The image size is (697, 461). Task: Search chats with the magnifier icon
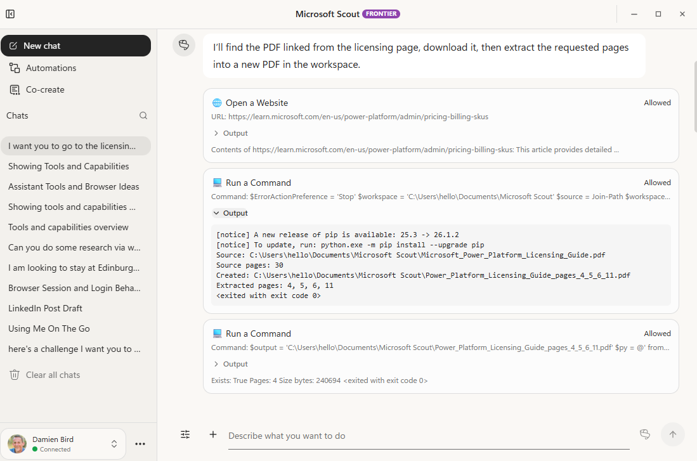click(143, 115)
